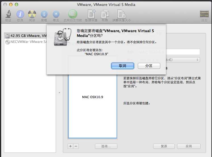Click the Burn (刻录) toolbar icon
This screenshot has width=212, height=157.
[32, 14]
